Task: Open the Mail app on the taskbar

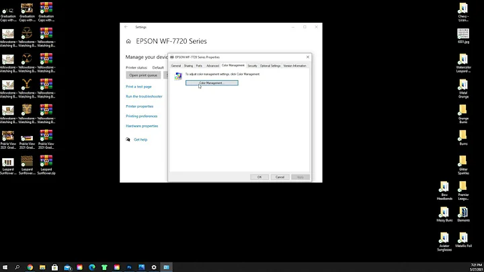Action: click(68, 267)
